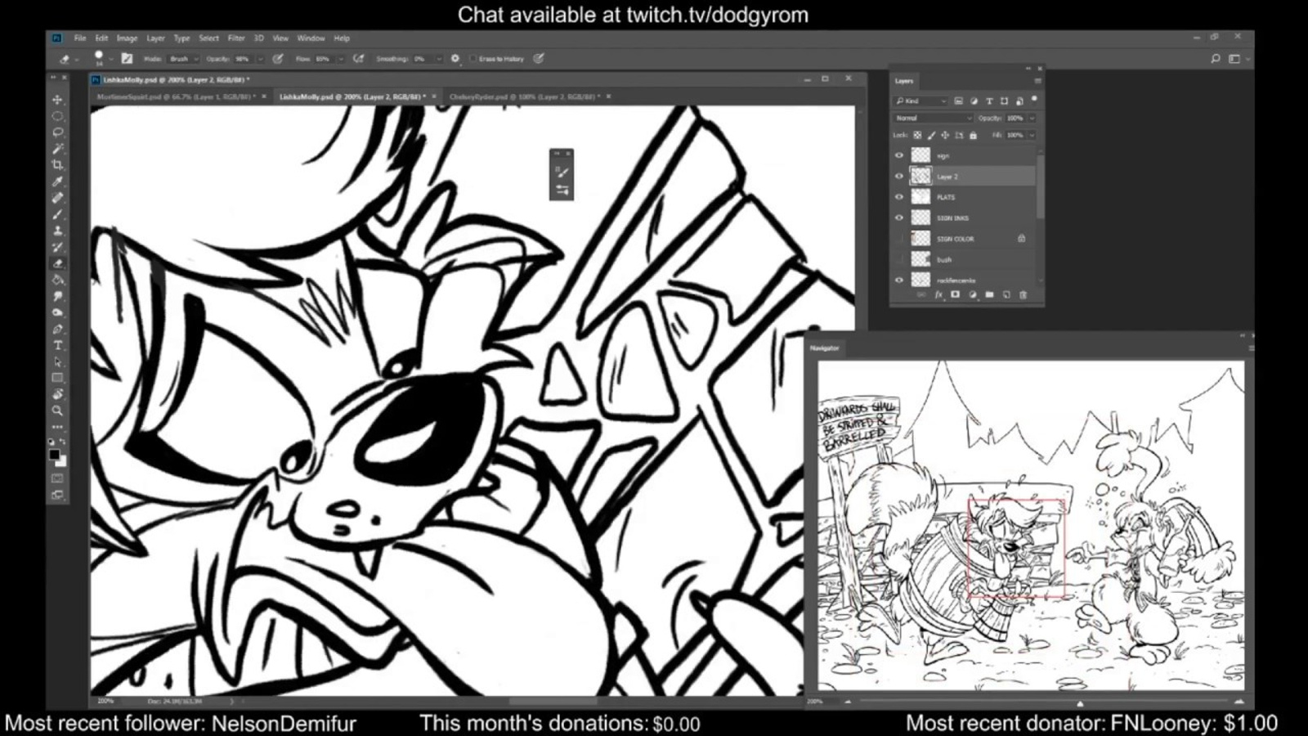The width and height of the screenshot is (1308, 736).
Task: Pick the Crop tool in the toolbar
Action: (57, 165)
